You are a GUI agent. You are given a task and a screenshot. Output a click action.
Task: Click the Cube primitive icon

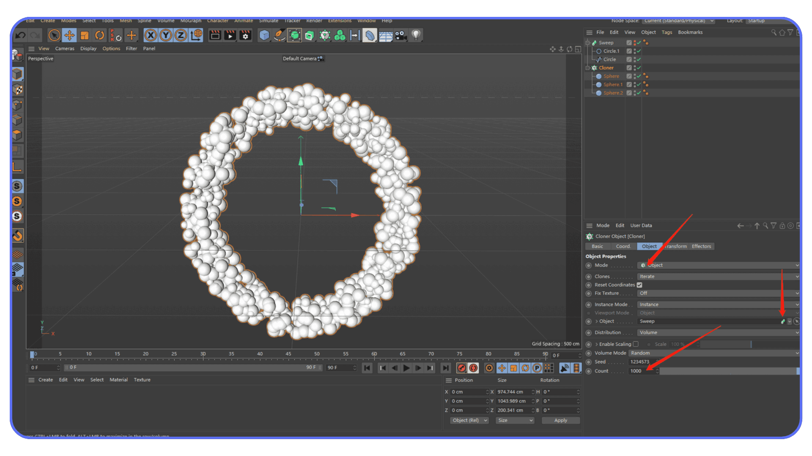pyautogui.click(x=264, y=35)
